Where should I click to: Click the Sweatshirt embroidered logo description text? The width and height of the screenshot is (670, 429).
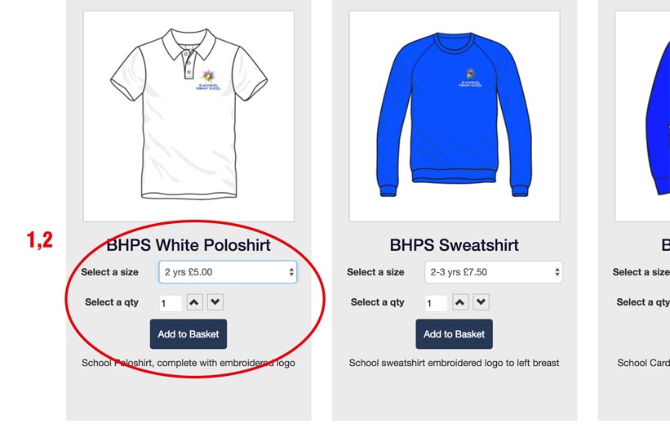[x=455, y=363]
